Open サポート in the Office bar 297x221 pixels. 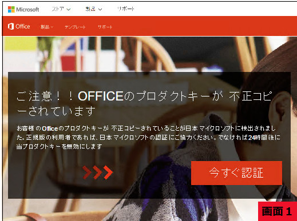pos(105,27)
